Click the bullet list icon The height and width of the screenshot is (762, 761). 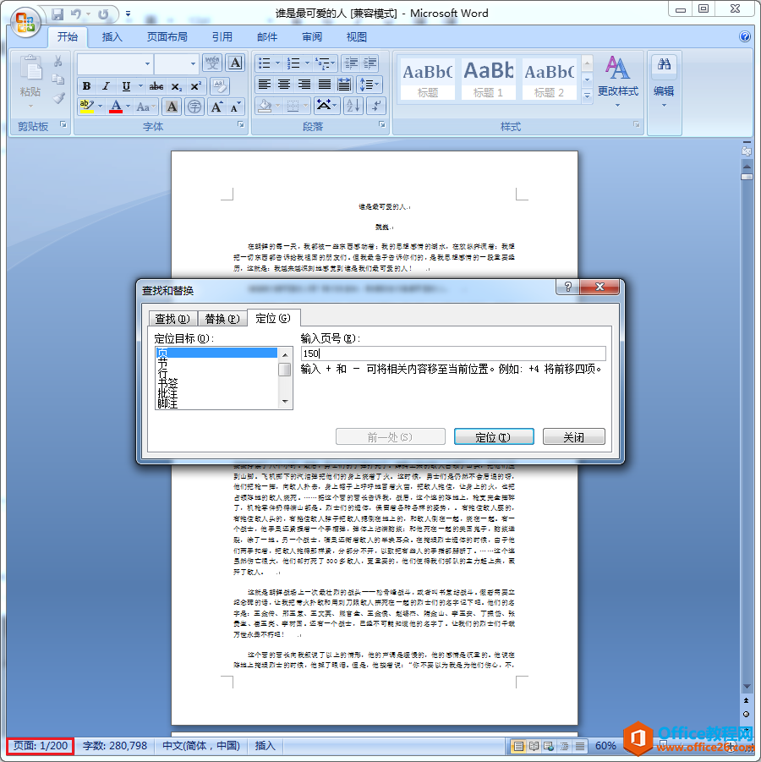click(x=265, y=63)
